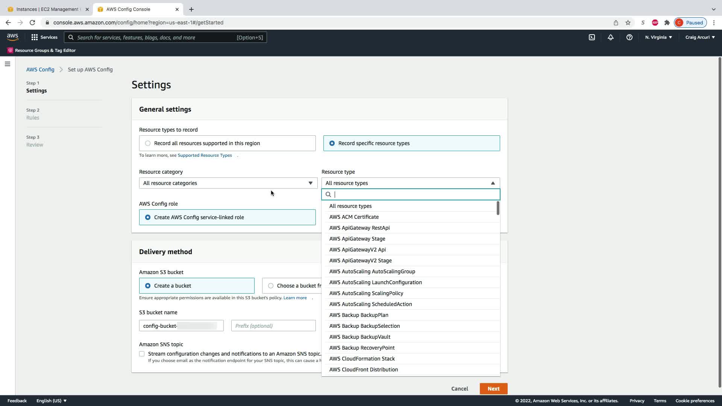Open AWS CloudShell icon in header
The image size is (722, 406).
coord(592,37)
